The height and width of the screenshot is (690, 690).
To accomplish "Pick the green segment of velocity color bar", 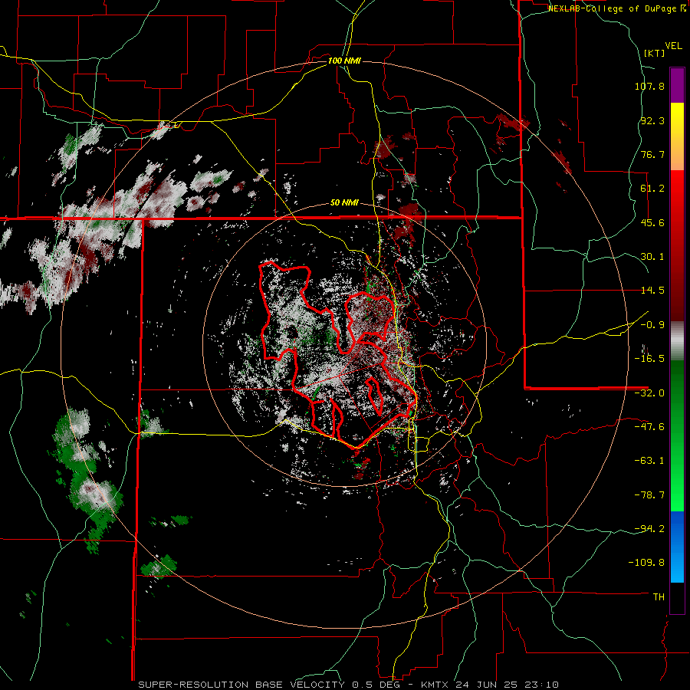I will [x=677, y=435].
